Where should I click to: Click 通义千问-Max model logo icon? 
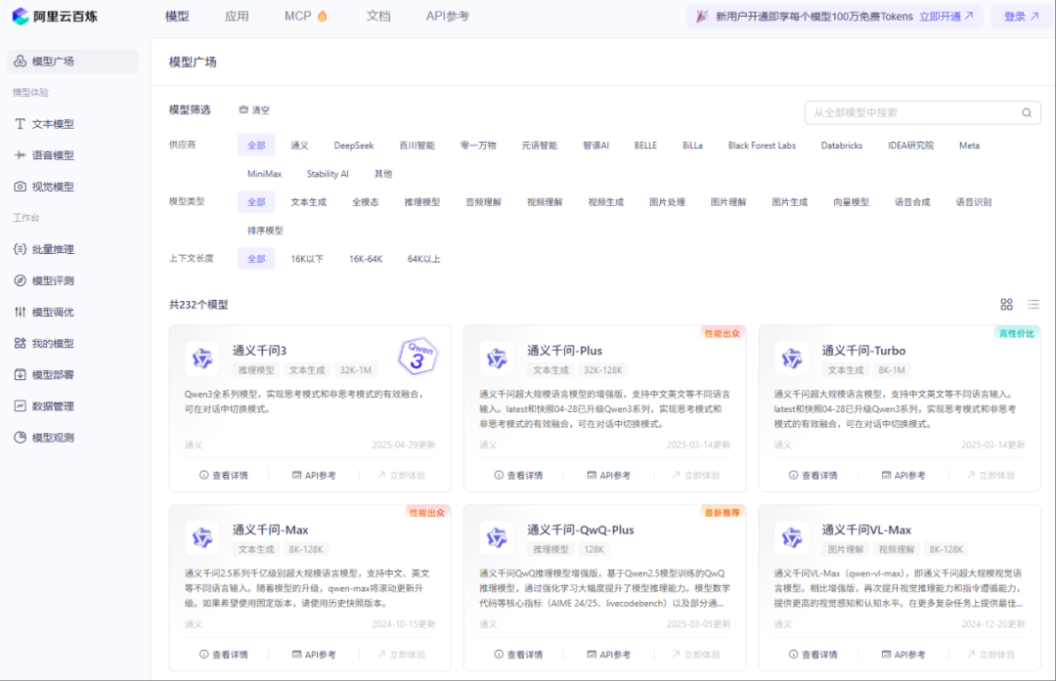(x=202, y=537)
